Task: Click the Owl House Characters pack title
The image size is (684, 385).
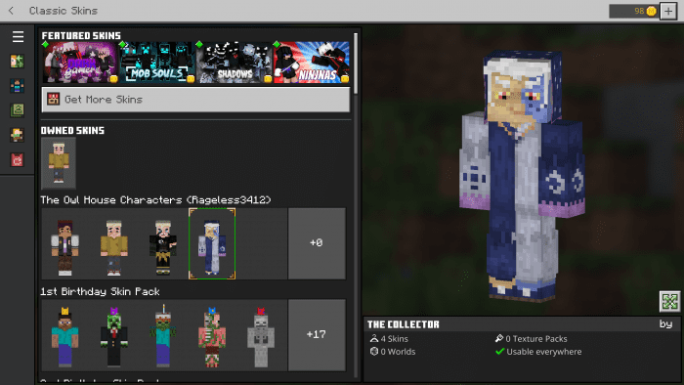Action: (x=155, y=200)
